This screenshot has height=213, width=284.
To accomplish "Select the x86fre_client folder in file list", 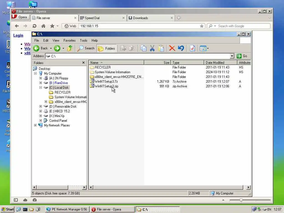I will [x=119, y=77].
